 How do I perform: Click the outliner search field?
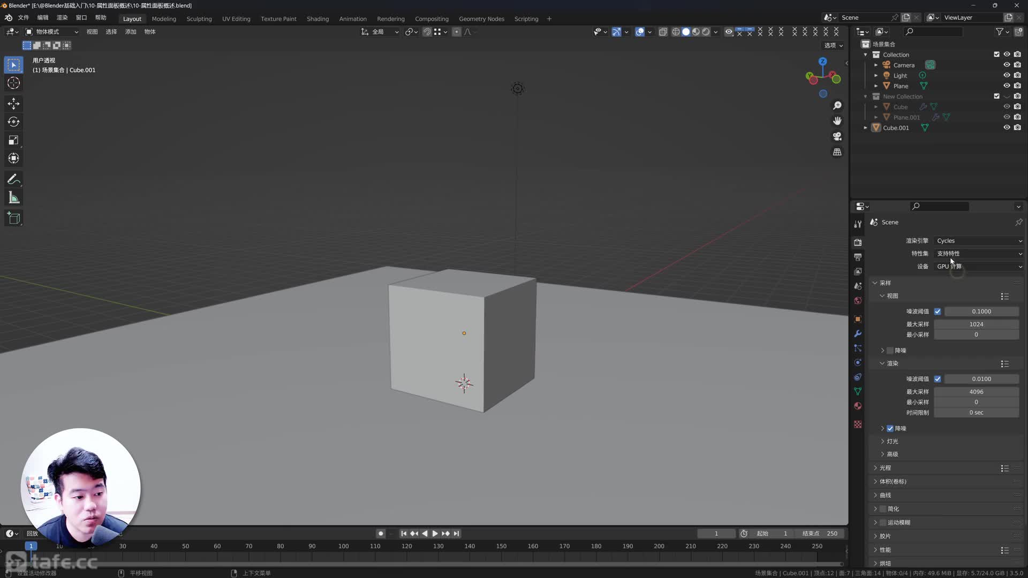(933, 32)
